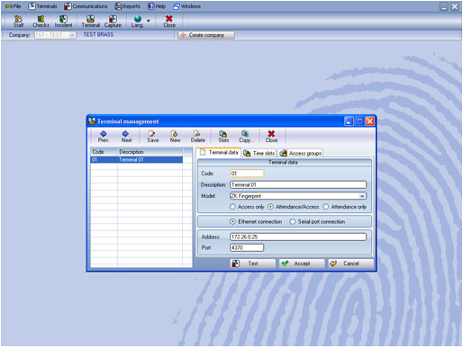Viewport: 463px width, 348px height.
Task: Expand the Lang dropdown arrow
Action: [149, 21]
